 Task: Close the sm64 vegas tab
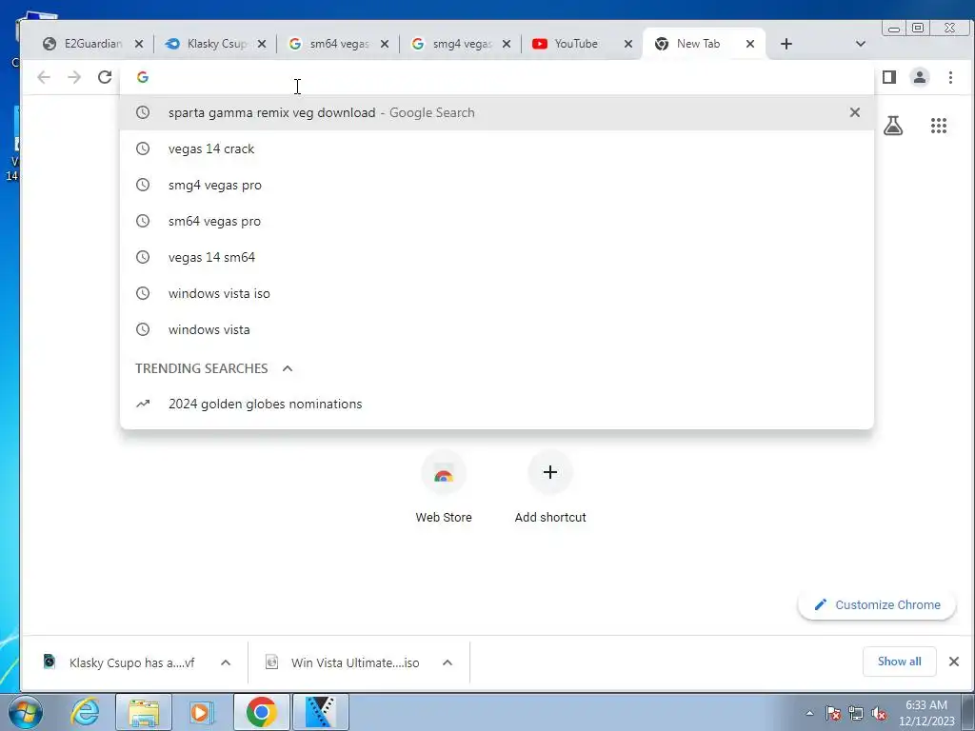[385, 44]
